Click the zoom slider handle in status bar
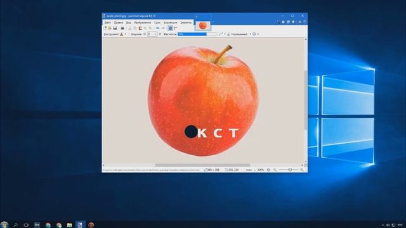406x228 pixels. (x=291, y=170)
